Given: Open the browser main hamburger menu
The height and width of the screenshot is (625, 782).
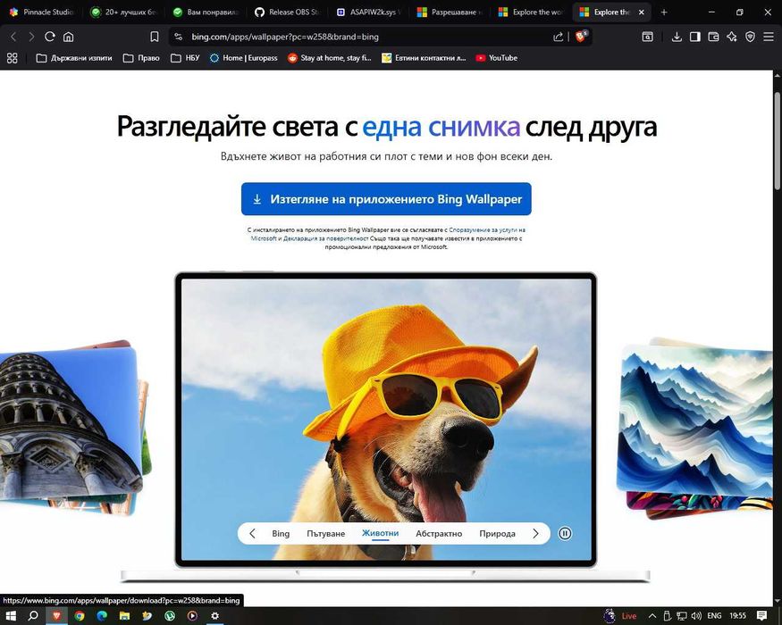Looking at the screenshot, I should click(769, 37).
